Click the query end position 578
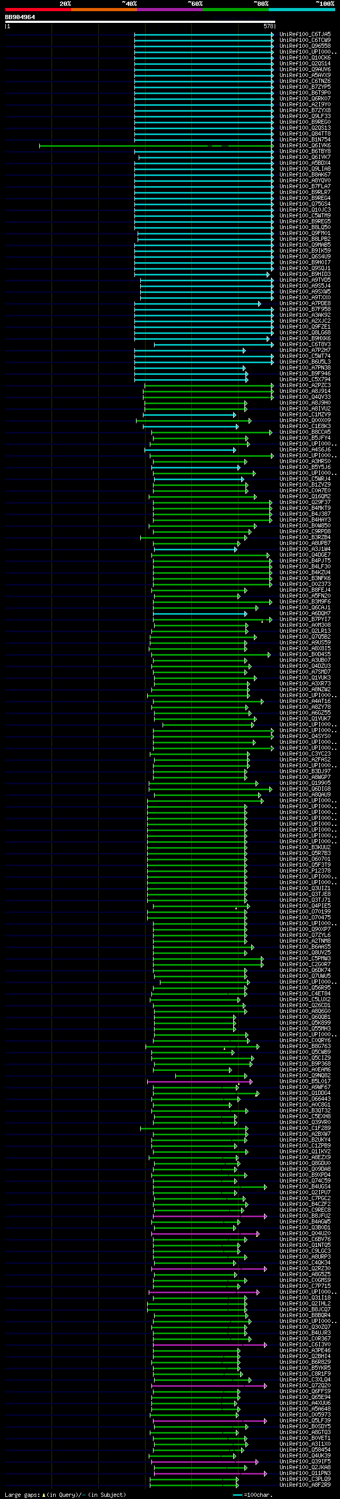 (268, 26)
